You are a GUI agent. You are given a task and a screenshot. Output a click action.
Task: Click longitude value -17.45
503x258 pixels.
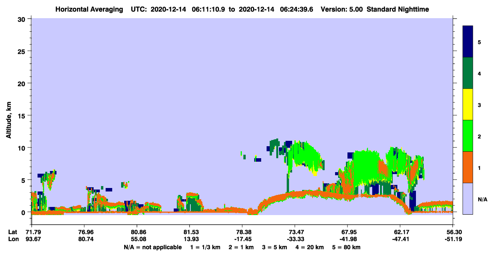click(242, 239)
